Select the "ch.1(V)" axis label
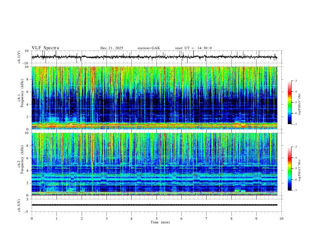Screen dimensions: 317x245 [x=19, y=57]
